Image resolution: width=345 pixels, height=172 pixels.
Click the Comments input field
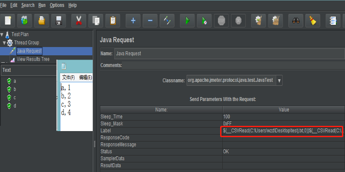point(233,65)
